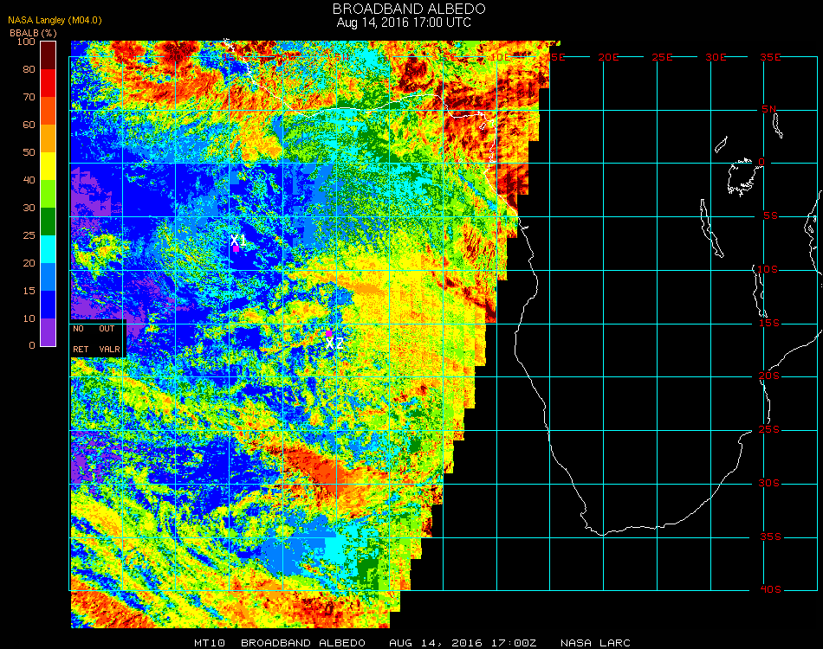The image size is (823, 649).
Task: Click the legend value 80
Action: tap(29, 69)
